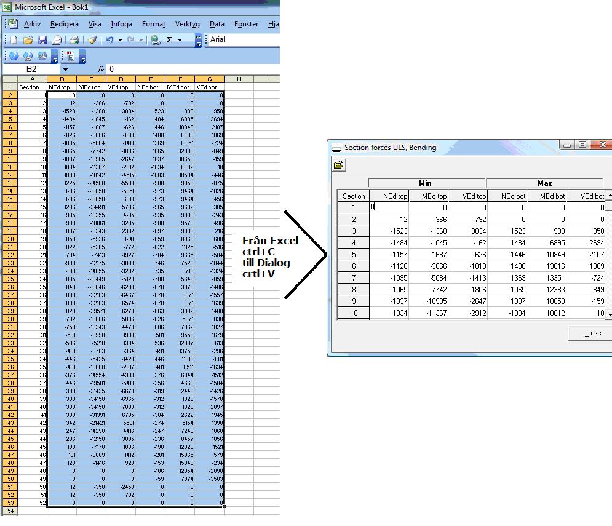The width and height of the screenshot is (612, 526).
Task: Open the Arkiv menu
Action: [x=32, y=24]
